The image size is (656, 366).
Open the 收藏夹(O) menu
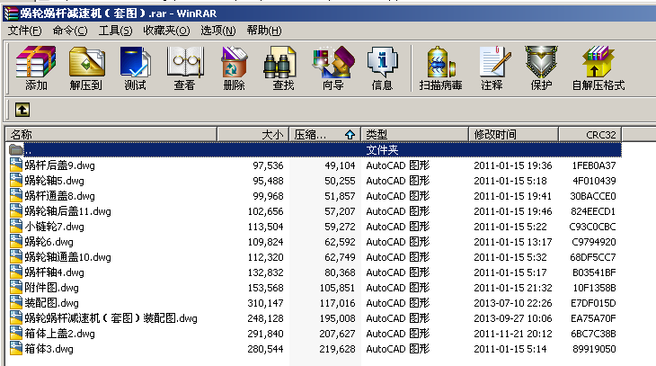(x=166, y=31)
